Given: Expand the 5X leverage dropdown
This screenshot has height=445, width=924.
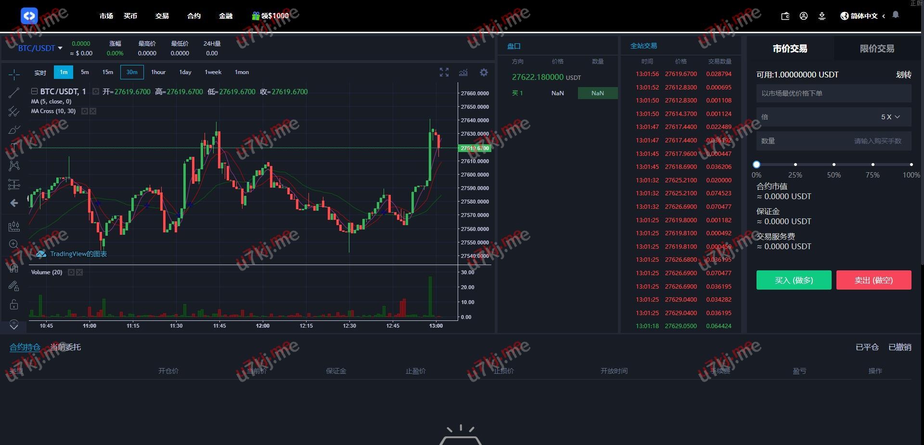Looking at the screenshot, I should point(890,117).
